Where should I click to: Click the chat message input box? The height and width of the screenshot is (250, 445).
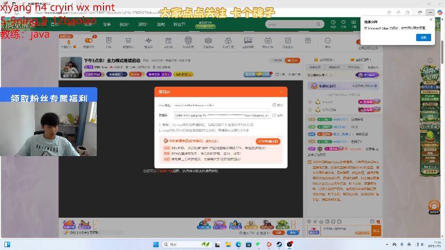(345, 231)
